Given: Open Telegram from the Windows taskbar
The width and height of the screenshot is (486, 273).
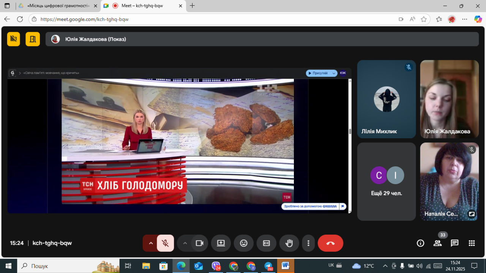Looking at the screenshot, I should coord(268,266).
